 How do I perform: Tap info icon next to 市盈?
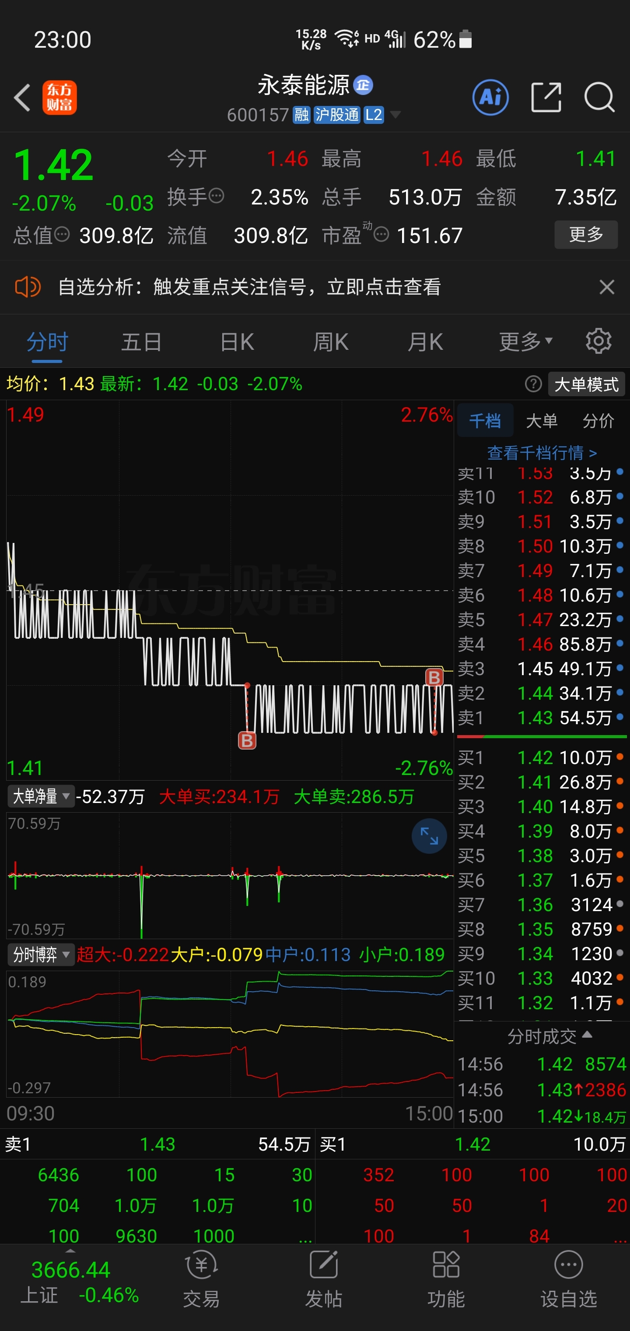pyautogui.click(x=381, y=235)
